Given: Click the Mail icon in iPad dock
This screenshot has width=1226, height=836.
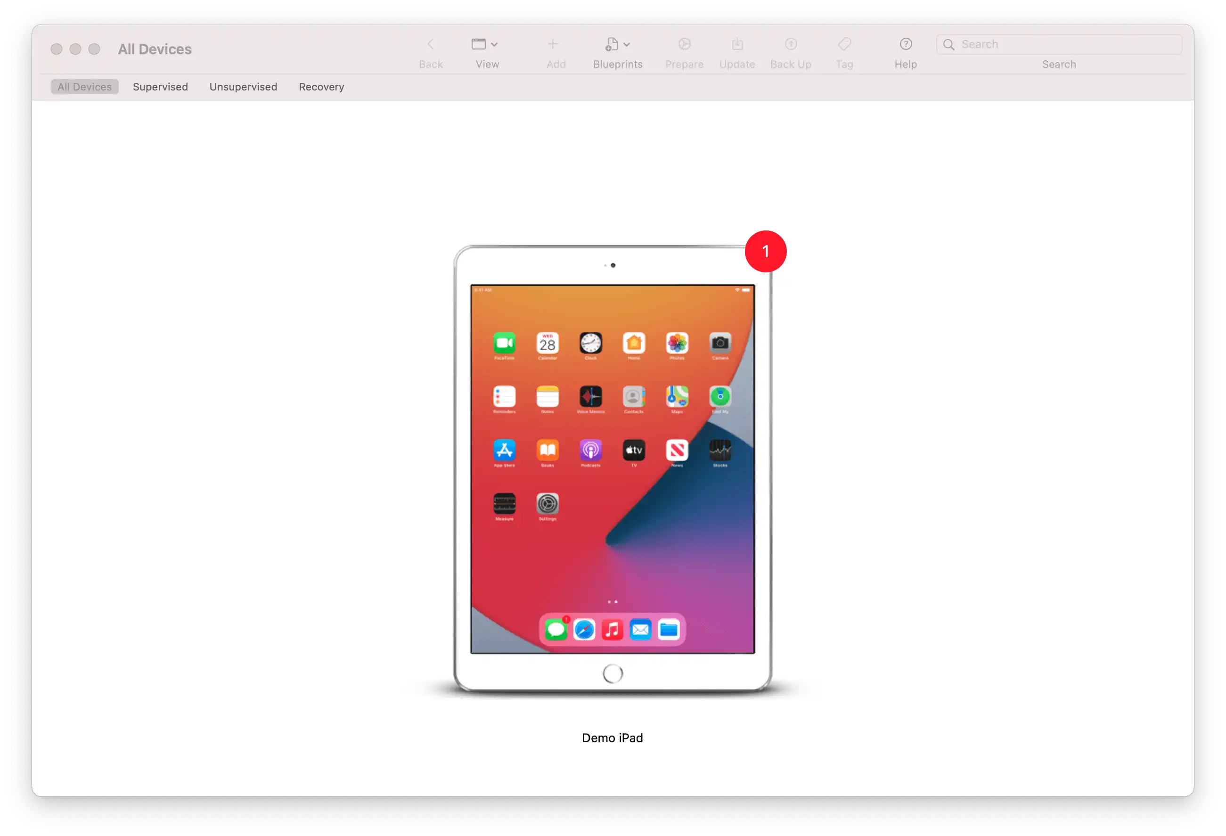Looking at the screenshot, I should pyautogui.click(x=640, y=630).
